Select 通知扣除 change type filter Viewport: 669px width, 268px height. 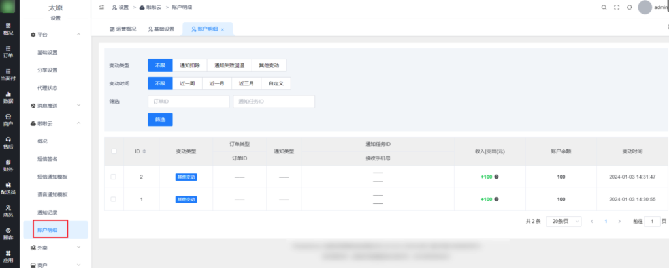(x=190, y=65)
